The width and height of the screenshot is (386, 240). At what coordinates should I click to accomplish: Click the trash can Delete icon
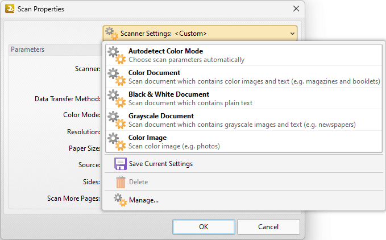(x=121, y=182)
